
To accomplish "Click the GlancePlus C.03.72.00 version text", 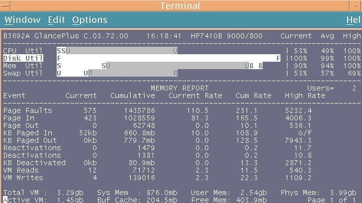I will click(81, 36).
